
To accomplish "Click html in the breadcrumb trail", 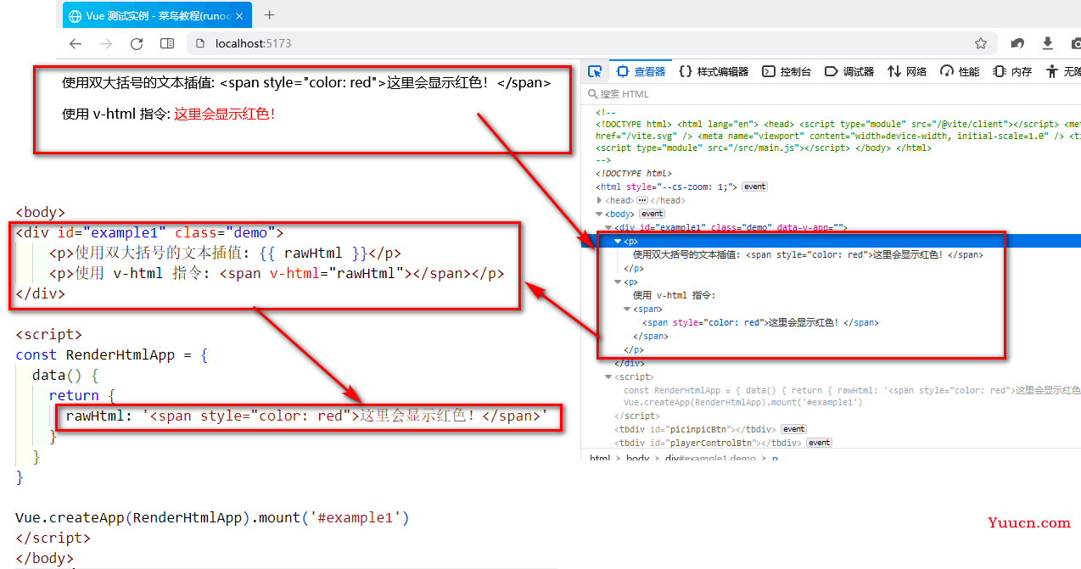I will (x=600, y=458).
